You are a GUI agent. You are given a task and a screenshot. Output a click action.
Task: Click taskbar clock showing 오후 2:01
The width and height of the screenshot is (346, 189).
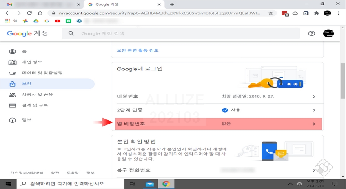pyautogui.click(x=315, y=184)
